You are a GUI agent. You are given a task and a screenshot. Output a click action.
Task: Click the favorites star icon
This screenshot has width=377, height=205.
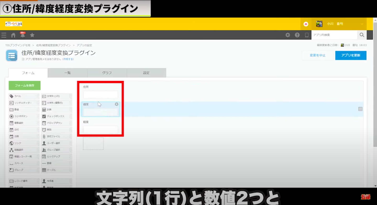click(x=32, y=35)
